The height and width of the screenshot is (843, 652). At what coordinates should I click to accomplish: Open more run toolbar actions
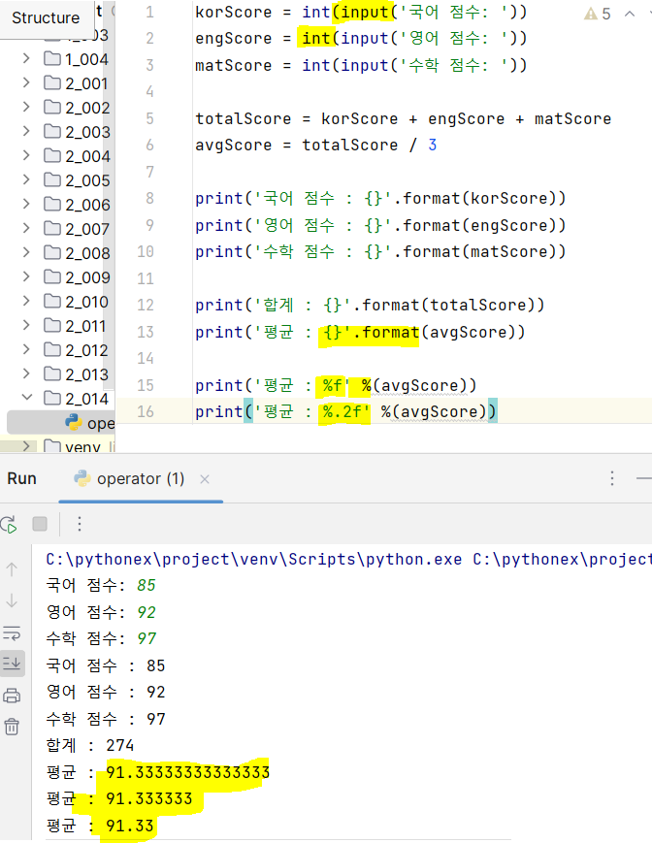79,524
